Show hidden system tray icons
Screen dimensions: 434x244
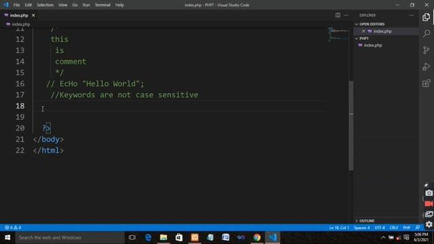pos(383,237)
